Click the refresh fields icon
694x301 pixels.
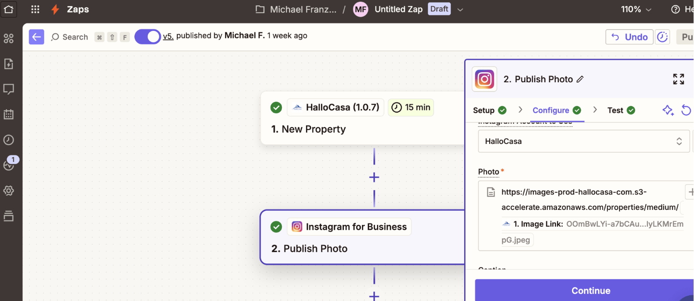[x=686, y=110]
